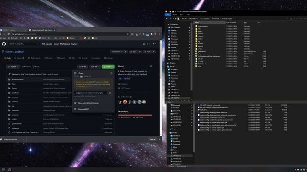The height and width of the screenshot is (172, 307).
Task: Open the View tab in upper Explorer
Action: [189, 15]
